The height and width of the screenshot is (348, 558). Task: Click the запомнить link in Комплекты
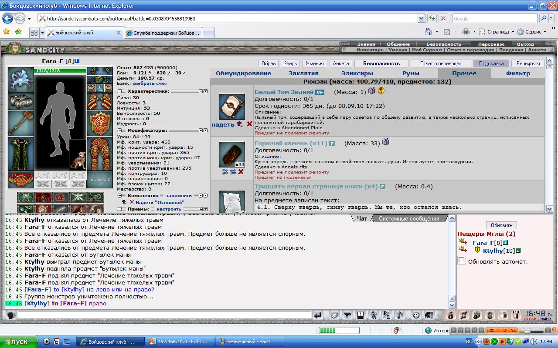178,196
